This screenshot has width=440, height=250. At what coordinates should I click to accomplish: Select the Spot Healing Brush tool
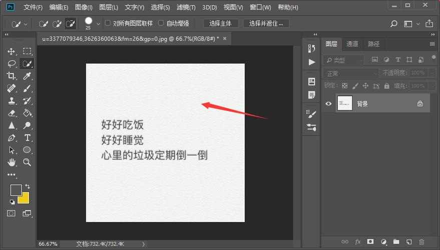click(11, 88)
